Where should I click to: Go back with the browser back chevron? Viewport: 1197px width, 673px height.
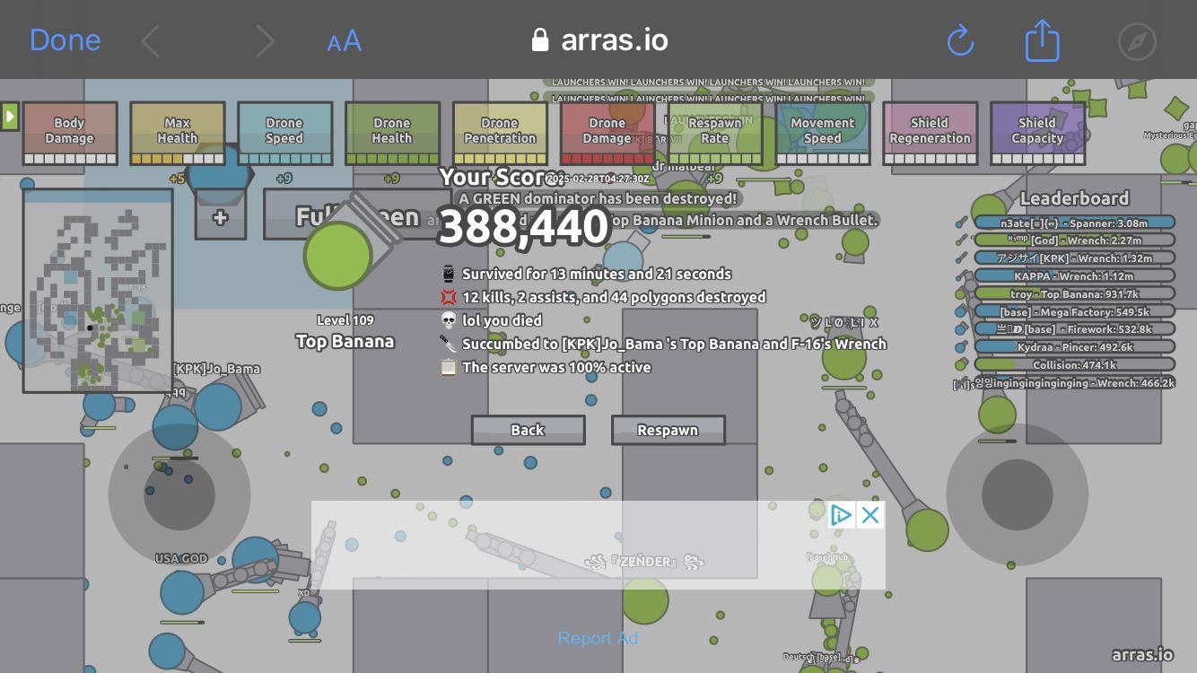pos(151,40)
